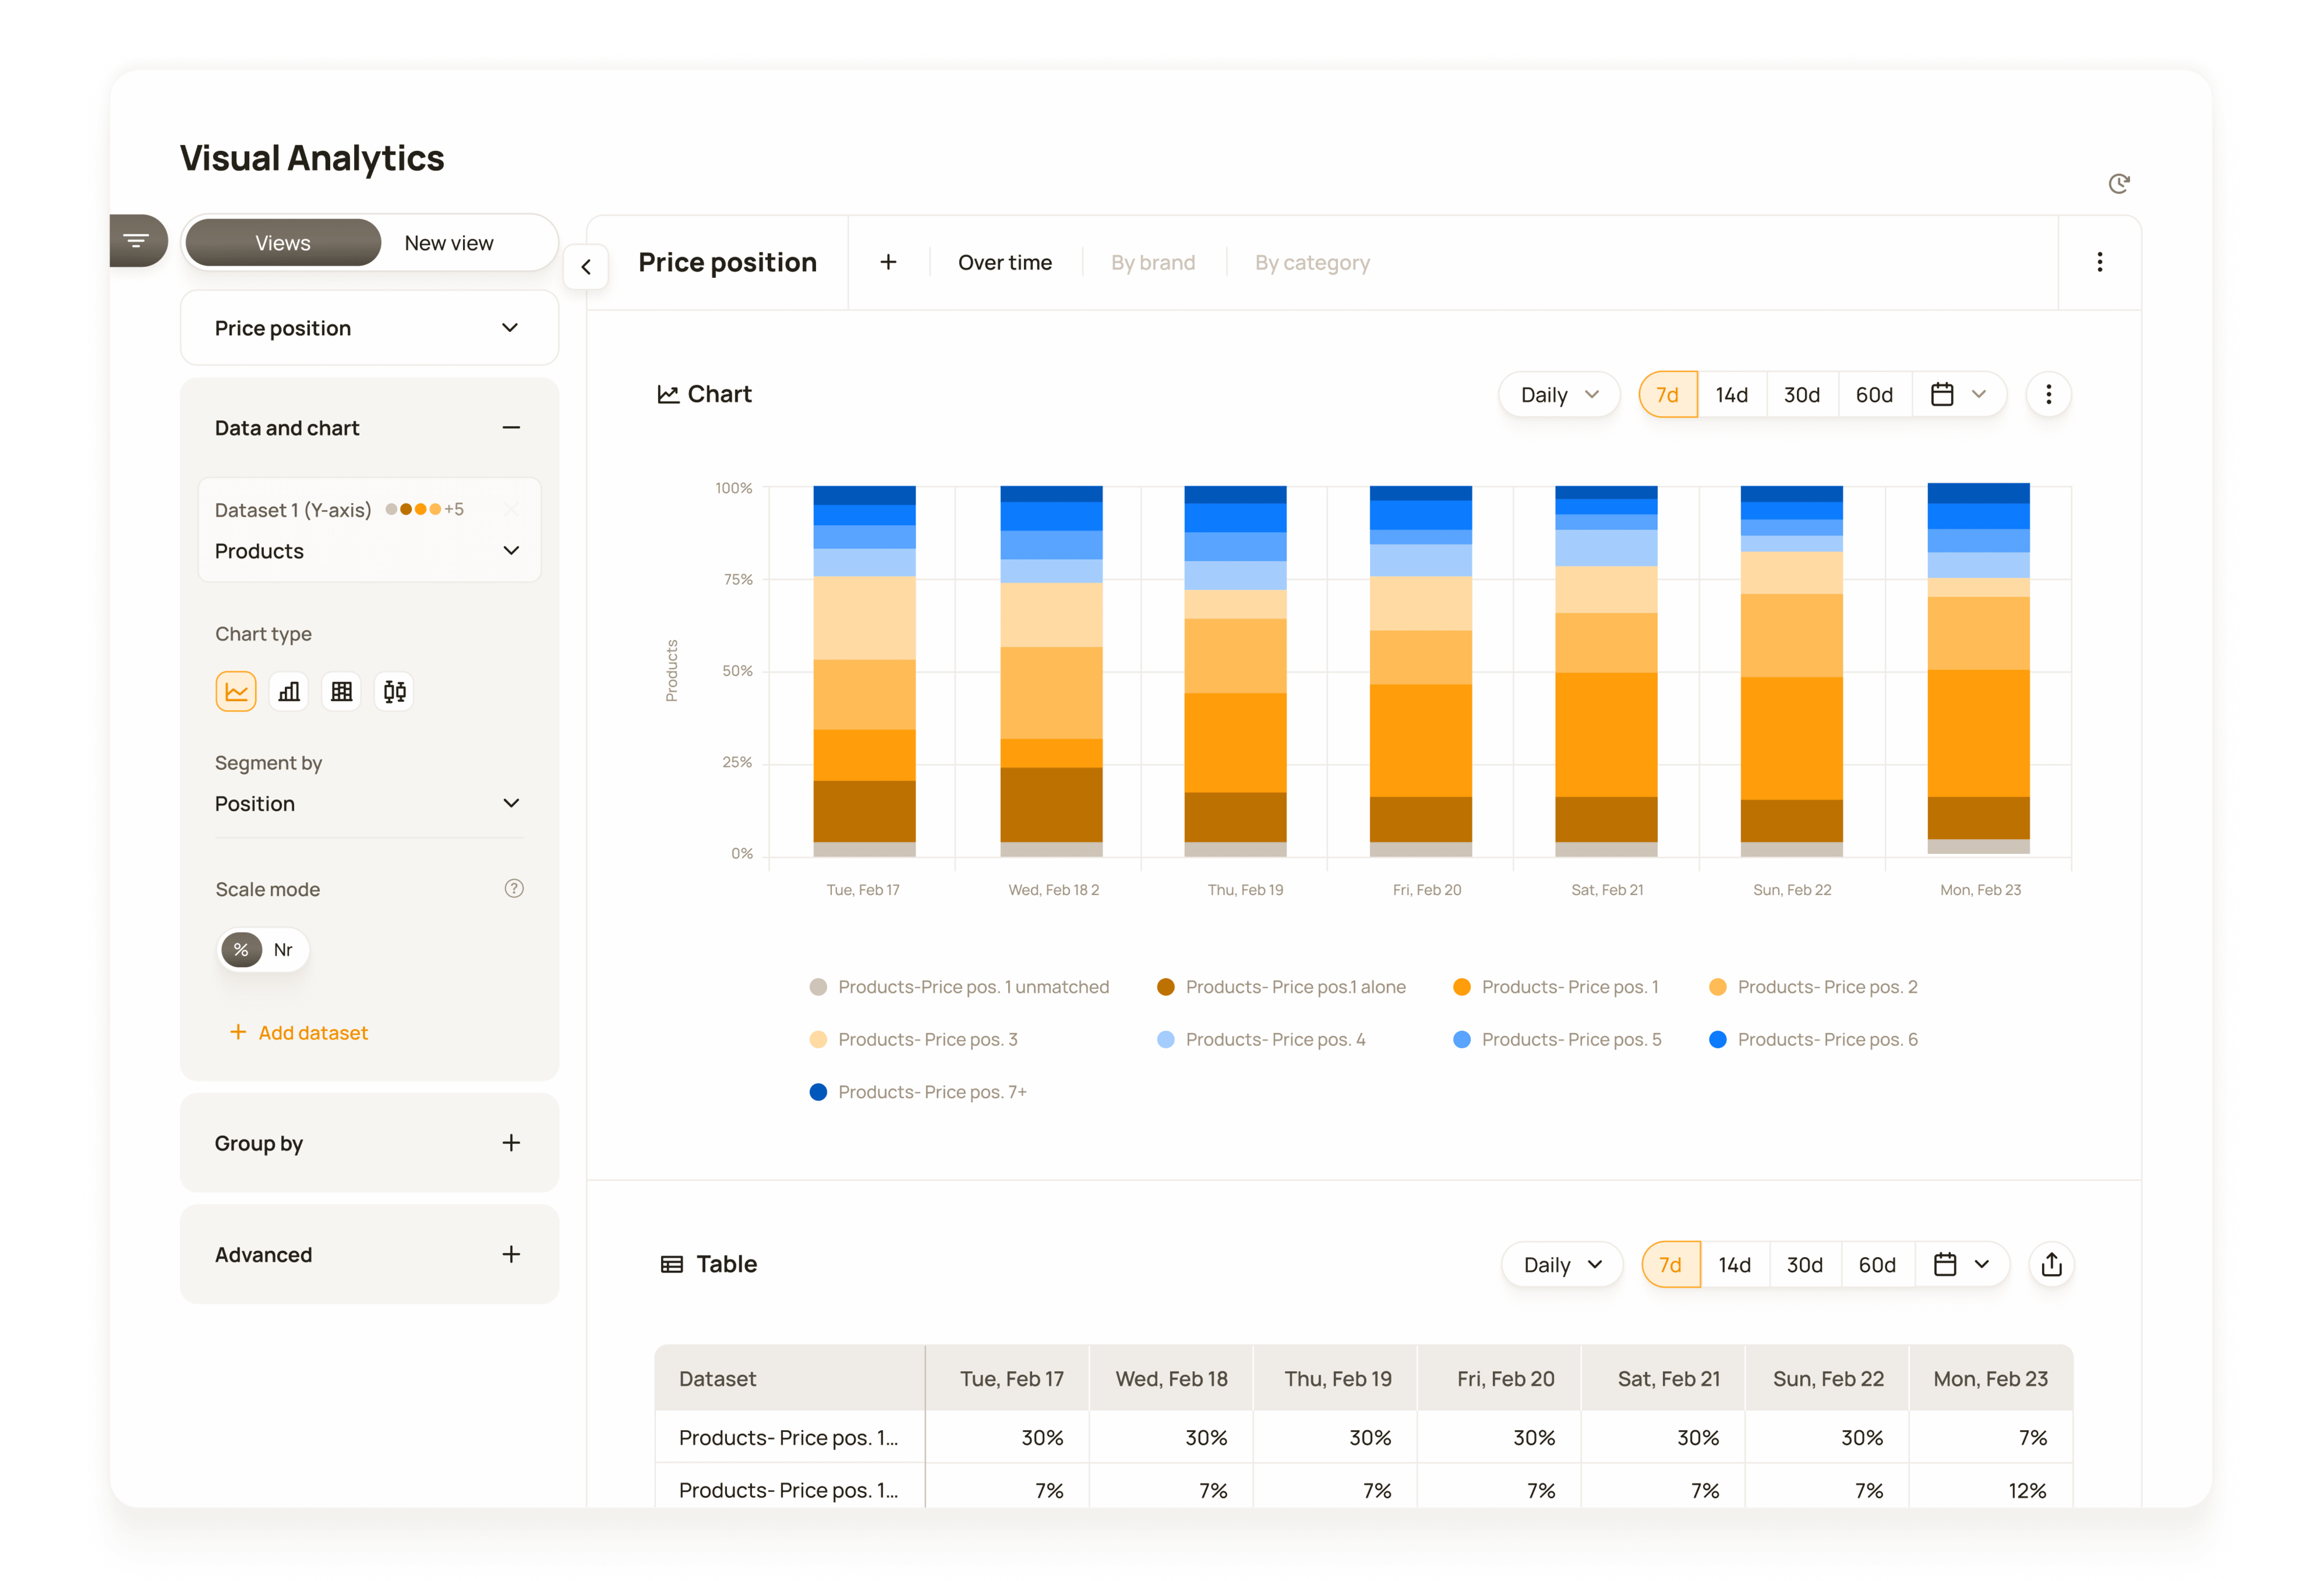
Task: Click the table export share icon
Action: point(2051,1265)
